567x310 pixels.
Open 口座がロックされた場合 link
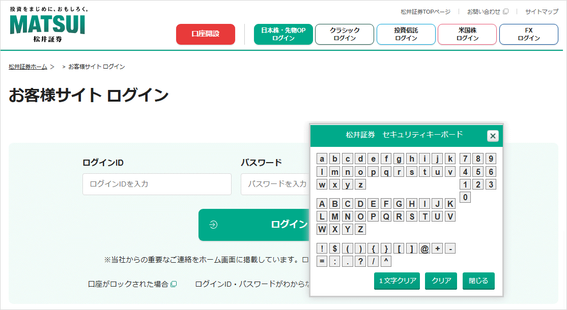tap(128, 284)
